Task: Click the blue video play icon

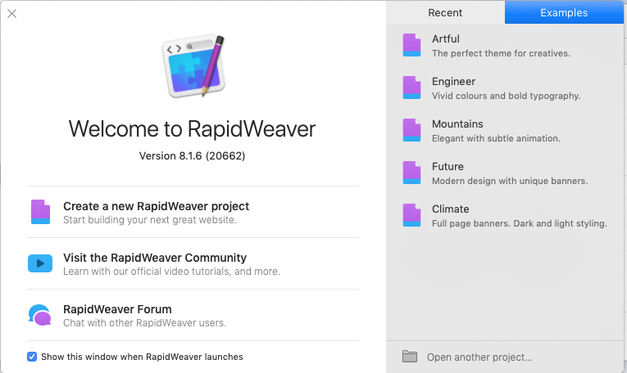Action: coord(40,263)
